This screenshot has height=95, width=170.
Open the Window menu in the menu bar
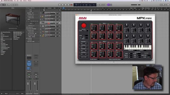(29, 1)
